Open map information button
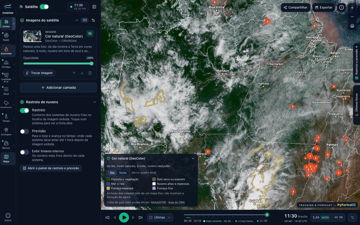 341,7
